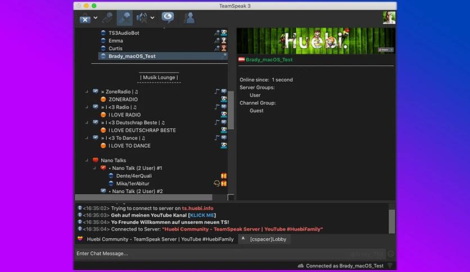470x272 pixels.
Task: Collapse the I <3 Radio channel
Action: [x=87, y=107]
